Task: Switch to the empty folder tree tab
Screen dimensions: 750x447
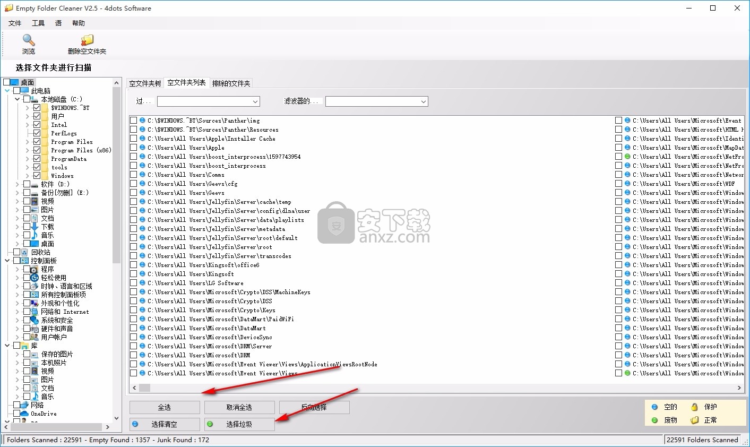Action: point(145,83)
